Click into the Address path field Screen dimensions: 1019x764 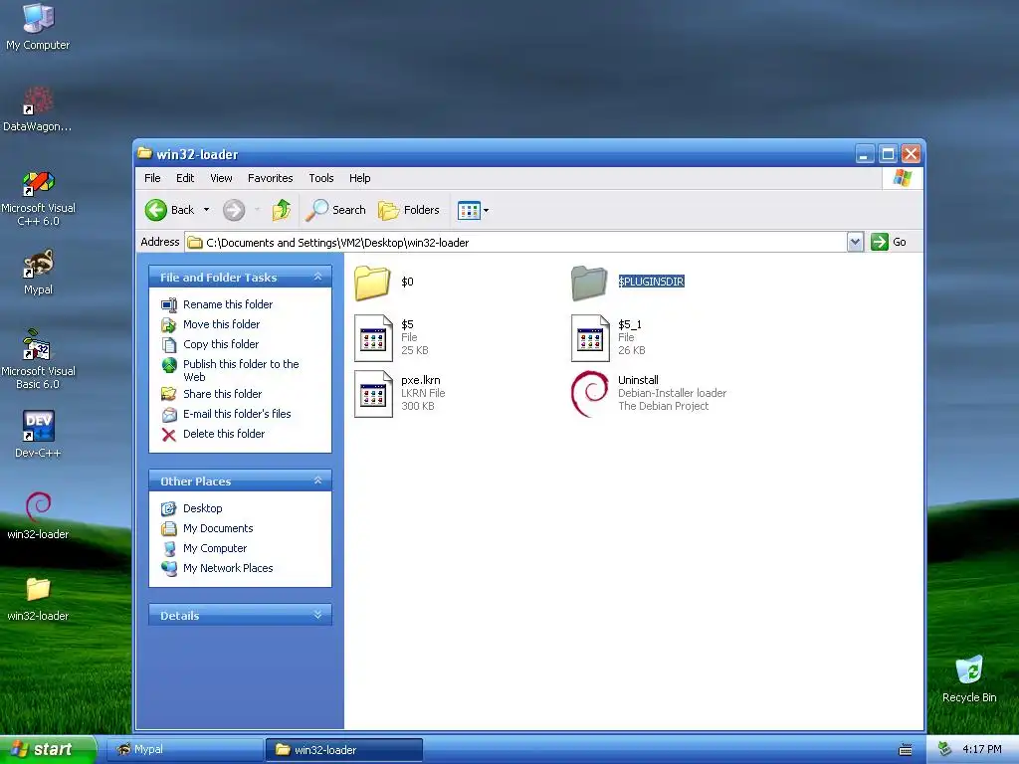[516, 243]
